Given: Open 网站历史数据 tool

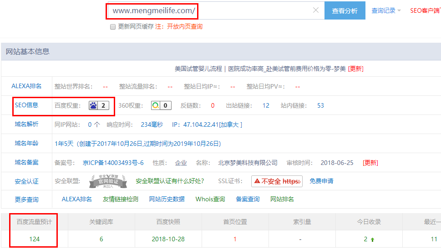Looking at the screenshot, I should [167, 199].
